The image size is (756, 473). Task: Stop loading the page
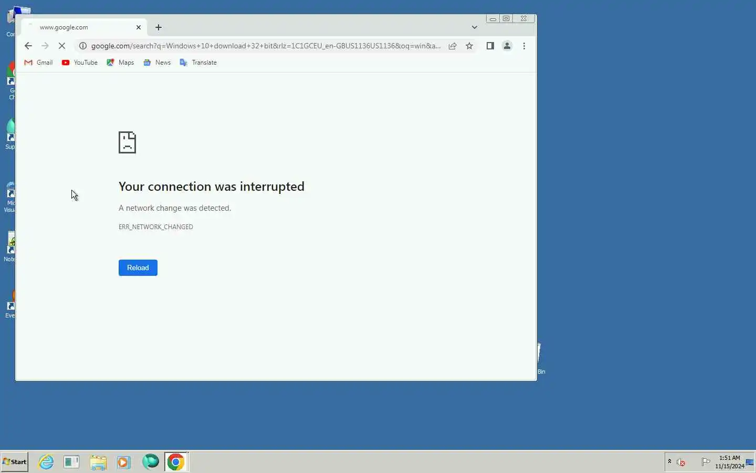pyautogui.click(x=62, y=46)
